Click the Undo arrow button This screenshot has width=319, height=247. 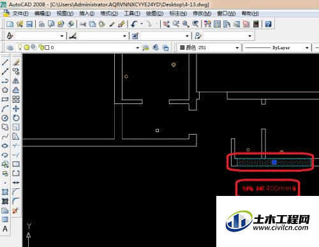[x=134, y=24]
